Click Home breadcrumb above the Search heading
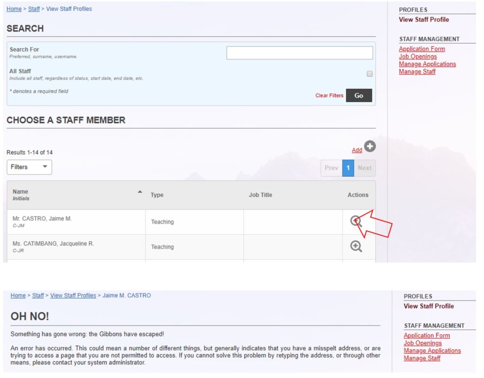Viewport: 484px width, 378px height. click(14, 9)
